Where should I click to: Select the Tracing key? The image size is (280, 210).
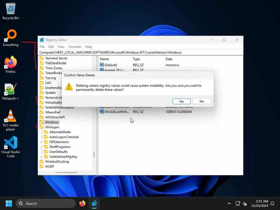click(x=50, y=78)
